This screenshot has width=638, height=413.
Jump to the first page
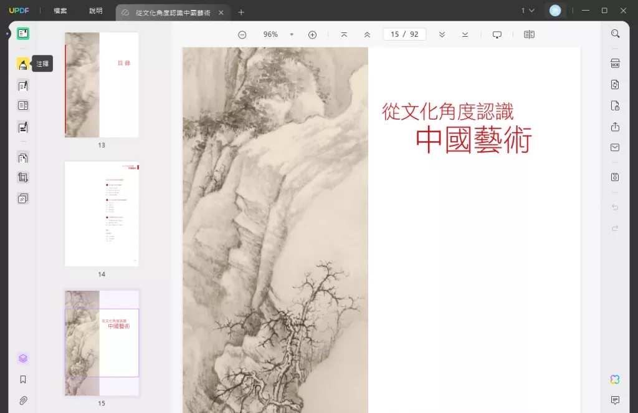tap(344, 34)
